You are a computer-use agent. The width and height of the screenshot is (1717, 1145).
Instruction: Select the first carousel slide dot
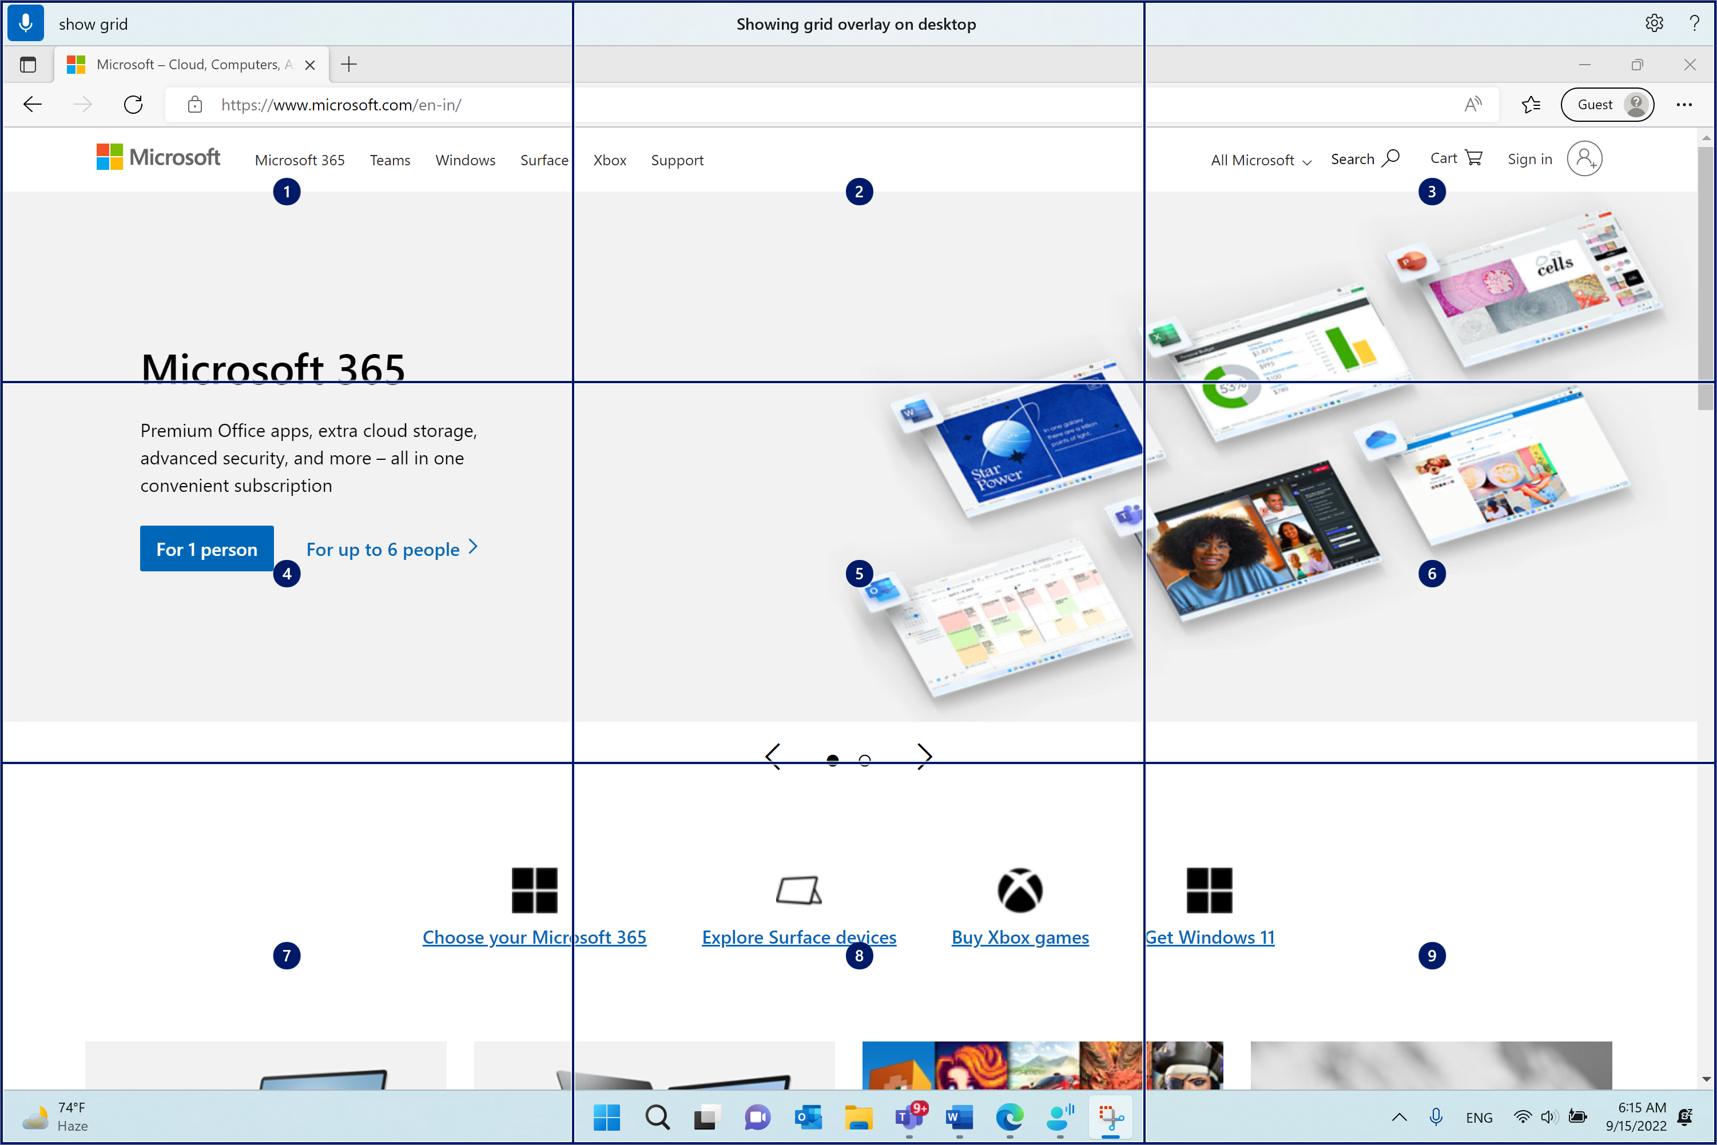[833, 760]
